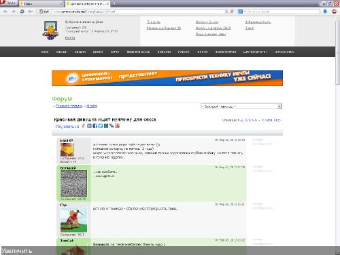Open a new tab with the plus button

114,3
